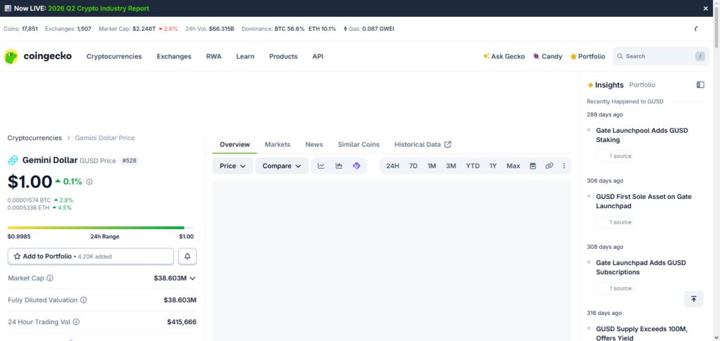Screen dimensions: 720x341
Task: Select the Insights tab in the sidebar
Action: click(x=605, y=85)
